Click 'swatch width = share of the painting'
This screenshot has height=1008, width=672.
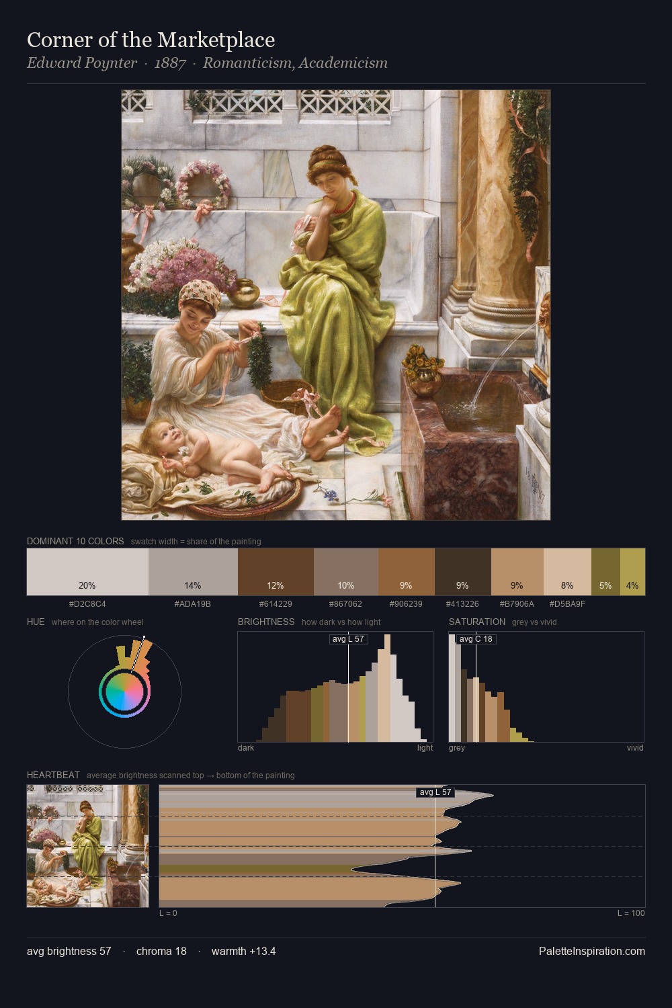(x=196, y=541)
